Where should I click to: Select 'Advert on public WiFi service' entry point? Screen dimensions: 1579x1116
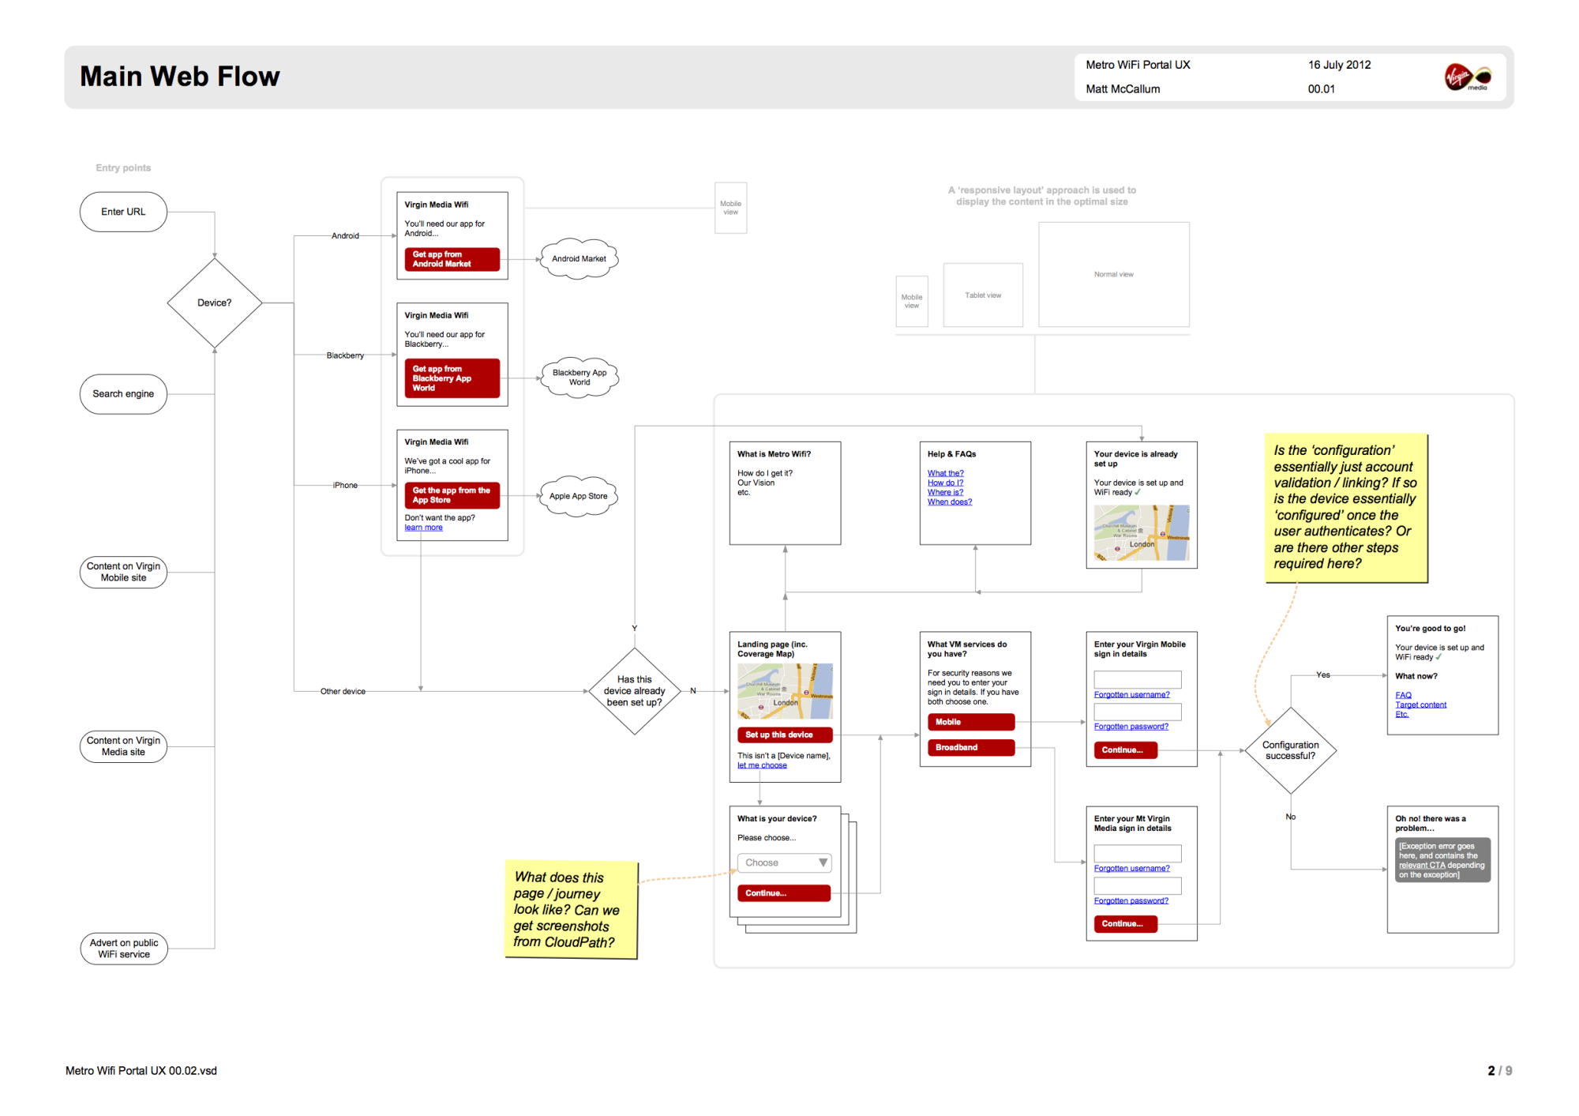pyautogui.click(x=123, y=949)
